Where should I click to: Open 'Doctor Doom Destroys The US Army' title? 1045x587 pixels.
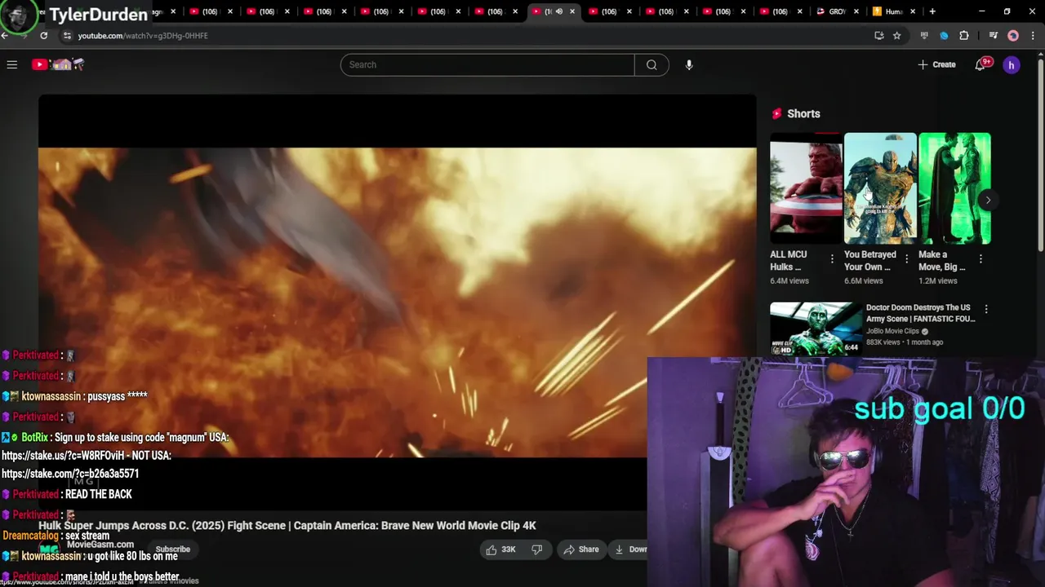point(921,313)
